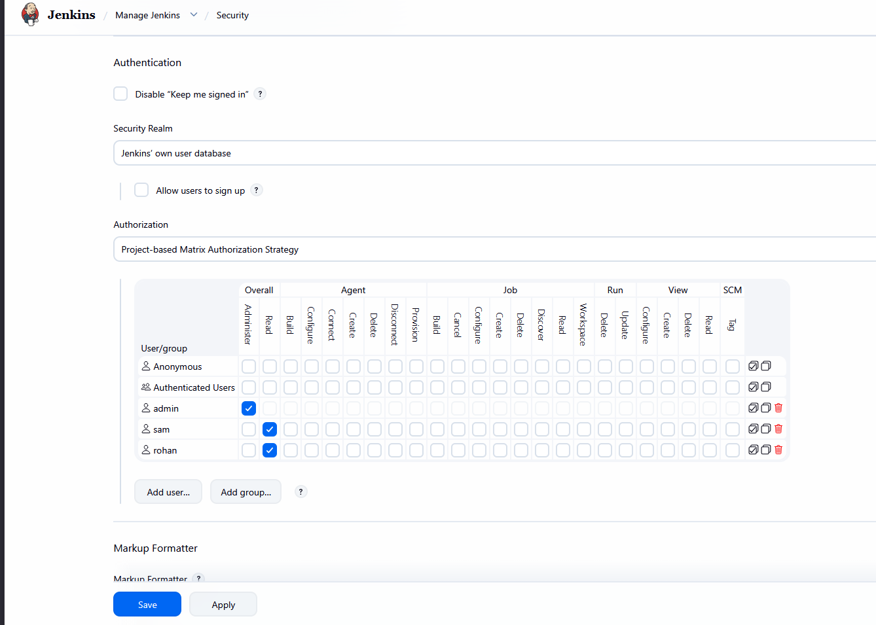876x625 pixels.
Task: Click the Add user... button
Action: click(168, 492)
